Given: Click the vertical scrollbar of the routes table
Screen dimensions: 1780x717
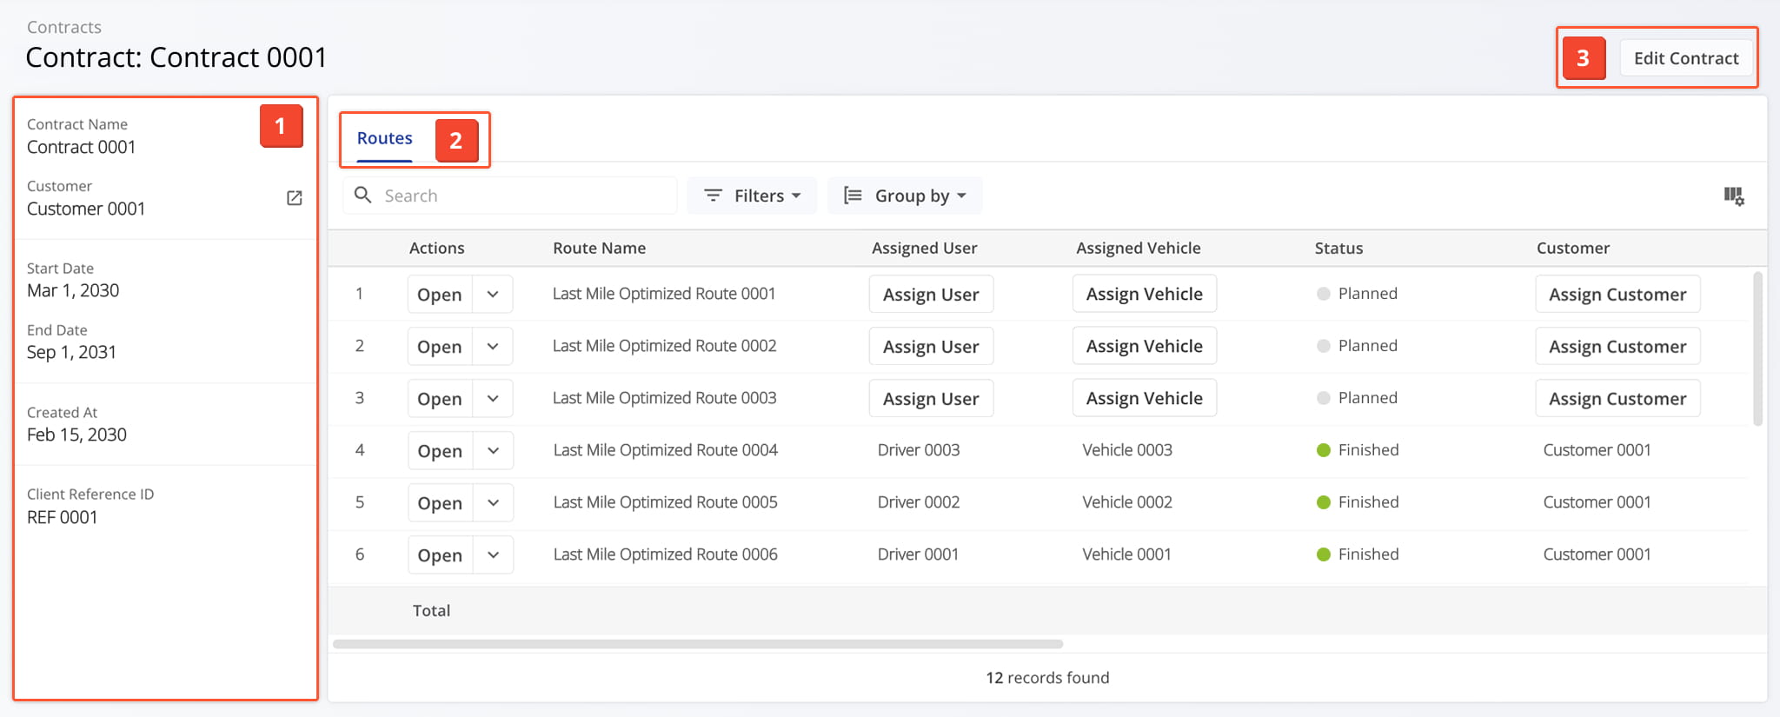Looking at the screenshot, I should coord(1757,348).
